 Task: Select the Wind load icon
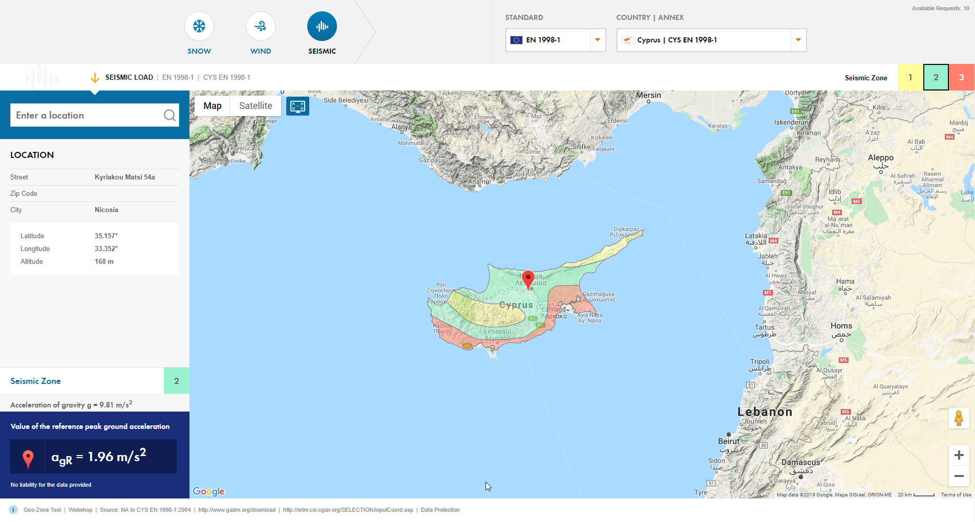[260, 26]
